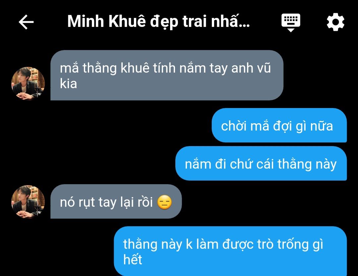Open avatar beside the first gray message
The height and width of the screenshot is (276, 358).
pos(28,83)
